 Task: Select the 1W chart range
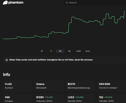60,51
